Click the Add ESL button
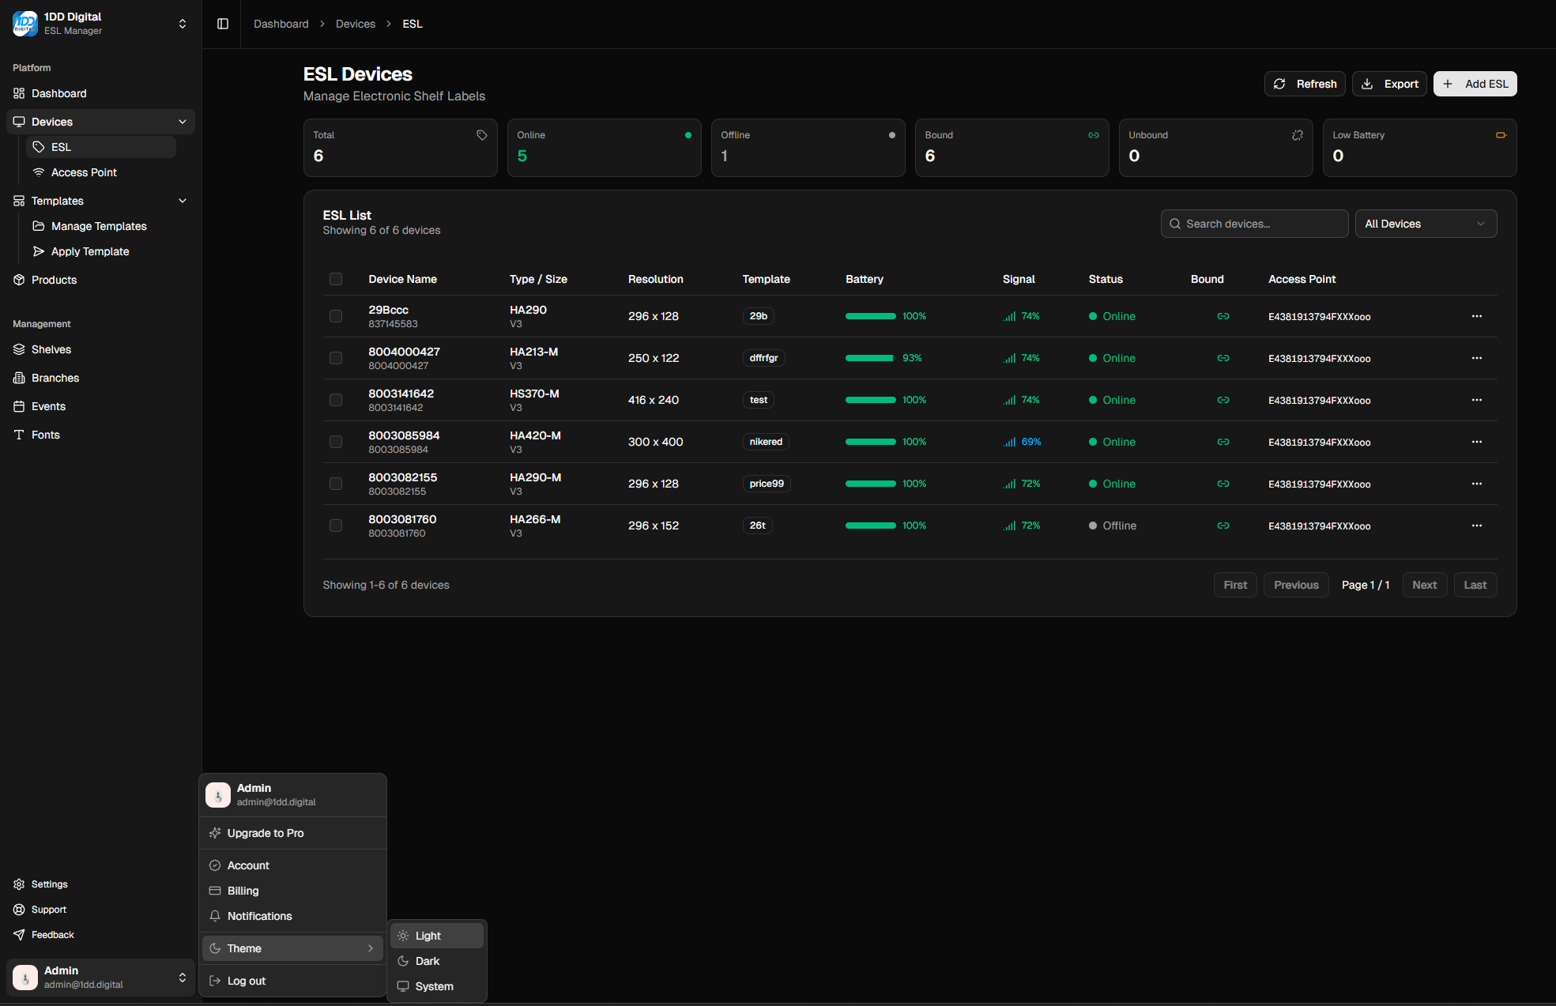The image size is (1556, 1006). pos(1475,84)
